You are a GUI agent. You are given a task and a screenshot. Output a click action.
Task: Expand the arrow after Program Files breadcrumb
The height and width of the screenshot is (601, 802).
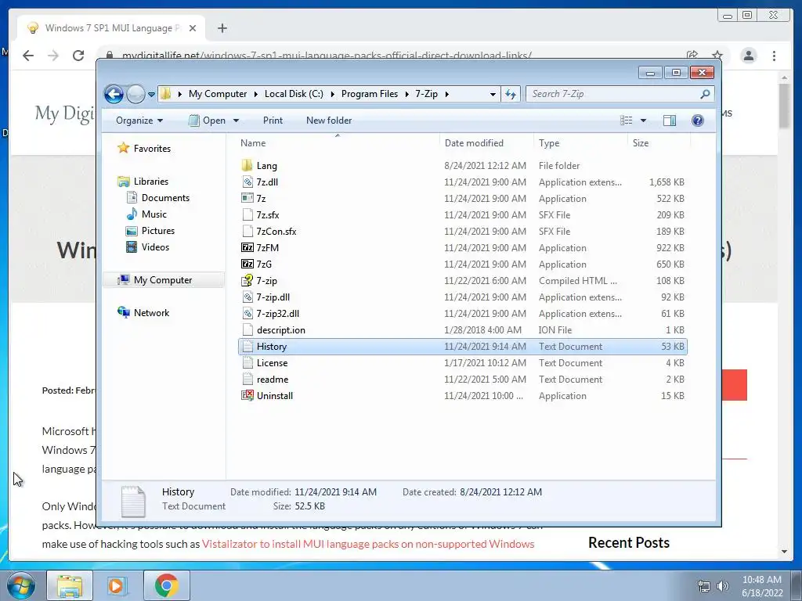tap(407, 94)
